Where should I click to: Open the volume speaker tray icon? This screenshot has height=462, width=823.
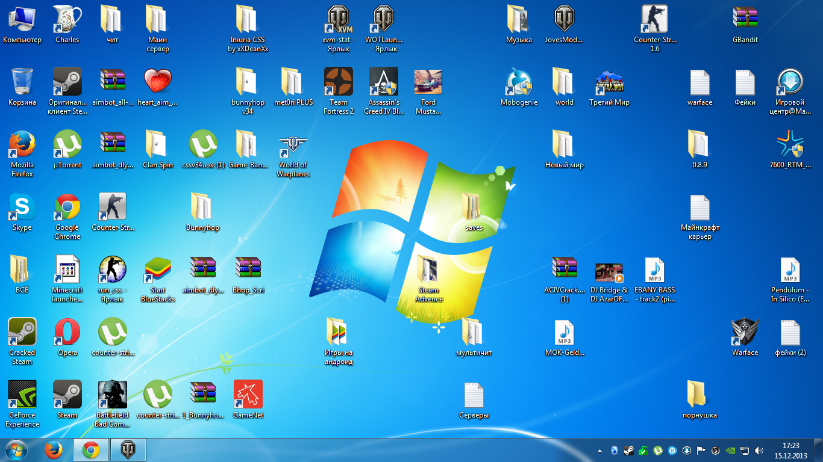click(759, 450)
